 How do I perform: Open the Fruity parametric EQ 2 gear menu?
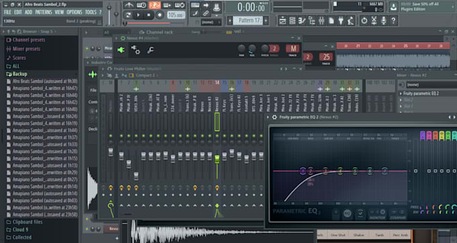click(x=275, y=117)
